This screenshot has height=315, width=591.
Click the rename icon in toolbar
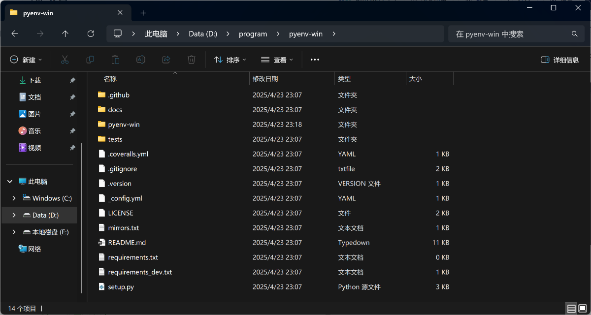coord(140,60)
